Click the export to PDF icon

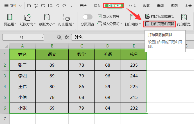click(x=36, y=6)
